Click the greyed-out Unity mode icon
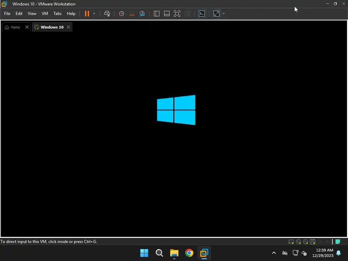348x261 pixels. 187,14
